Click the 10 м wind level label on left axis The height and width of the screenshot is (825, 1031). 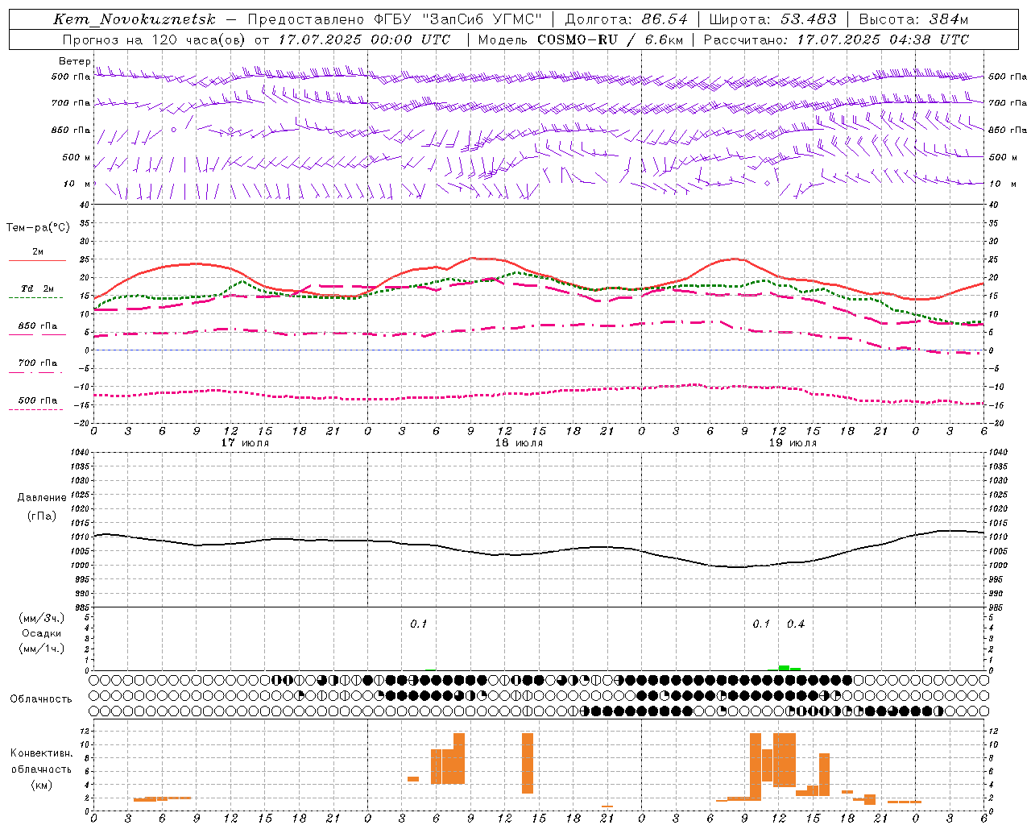pyautogui.click(x=77, y=184)
